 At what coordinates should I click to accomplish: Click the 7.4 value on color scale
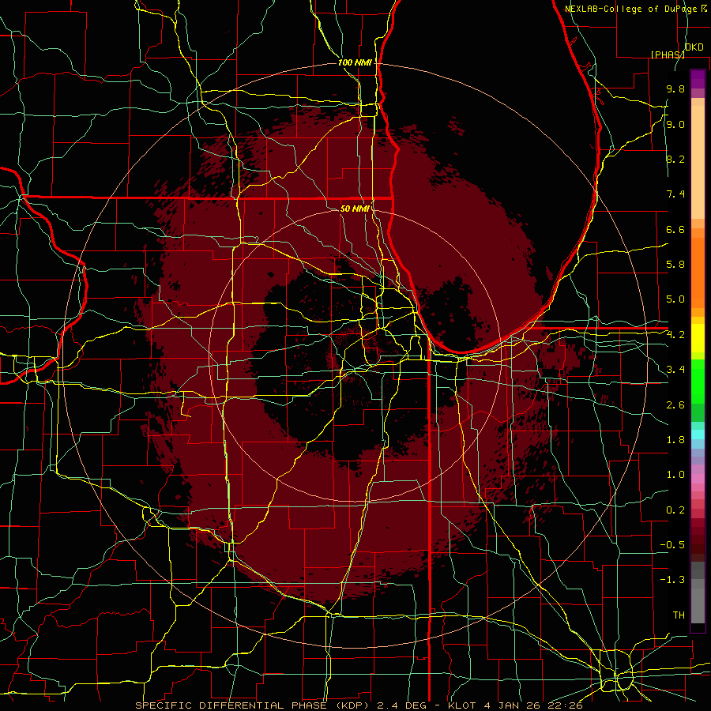675,194
